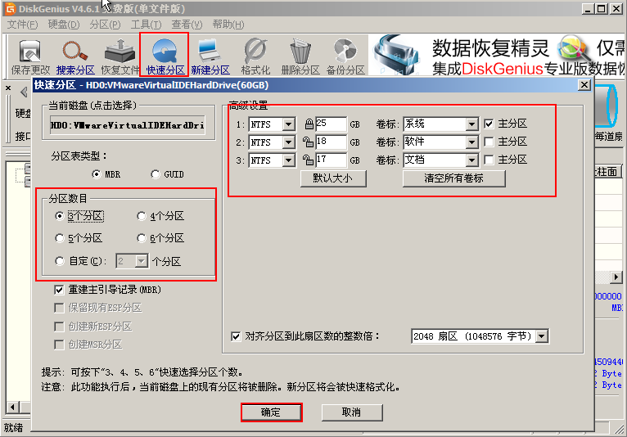Open the volume label dropdown showing 系统
Screen dimensions: 627x437
pos(471,124)
